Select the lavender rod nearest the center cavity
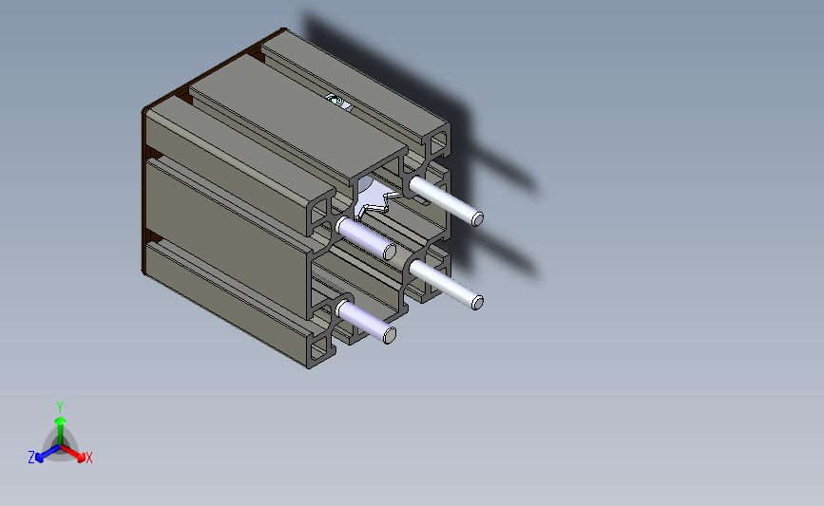 [x=366, y=237]
